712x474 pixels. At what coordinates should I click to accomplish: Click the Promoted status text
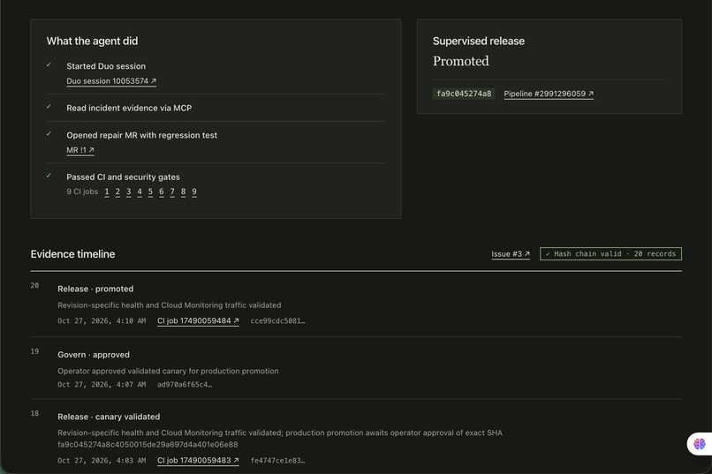[x=460, y=61]
